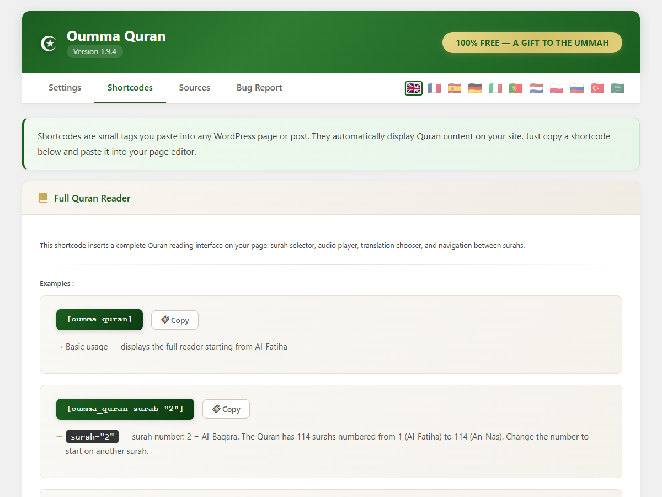Select the Dutch flag language
Screen dimensions: 662x497
tap(536, 88)
